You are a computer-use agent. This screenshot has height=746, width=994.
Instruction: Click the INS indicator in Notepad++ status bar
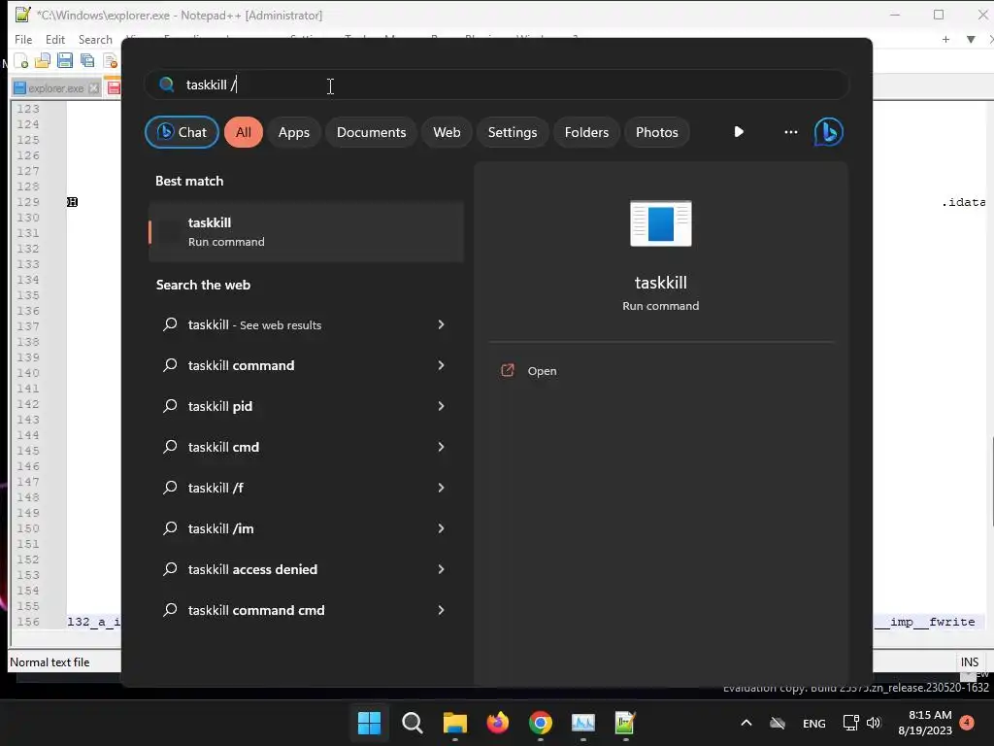click(x=970, y=661)
